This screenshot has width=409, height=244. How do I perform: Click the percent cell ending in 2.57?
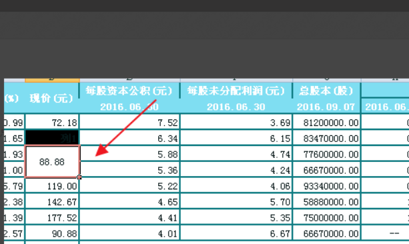(x=14, y=233)
